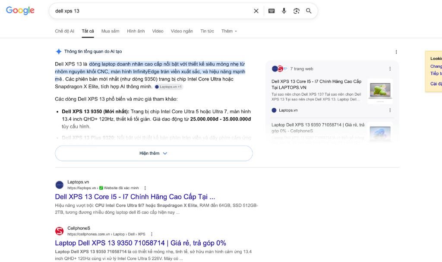Click Laptops.vn label under first source card

pos(288,110)
